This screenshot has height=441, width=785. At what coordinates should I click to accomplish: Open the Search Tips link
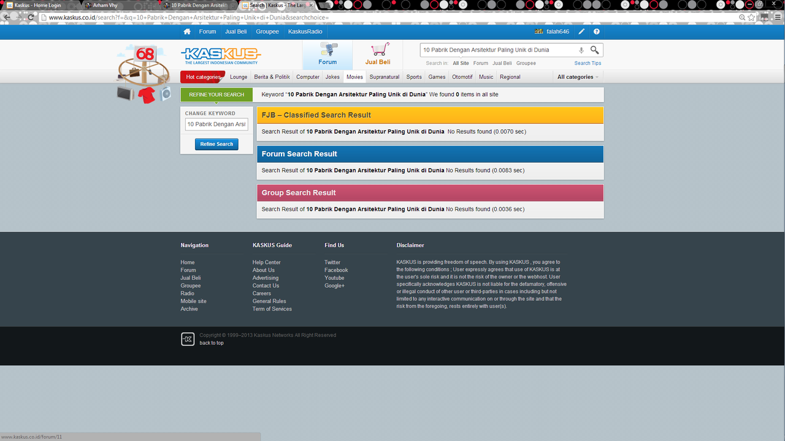pyautogui.click(x=588, y=63)
